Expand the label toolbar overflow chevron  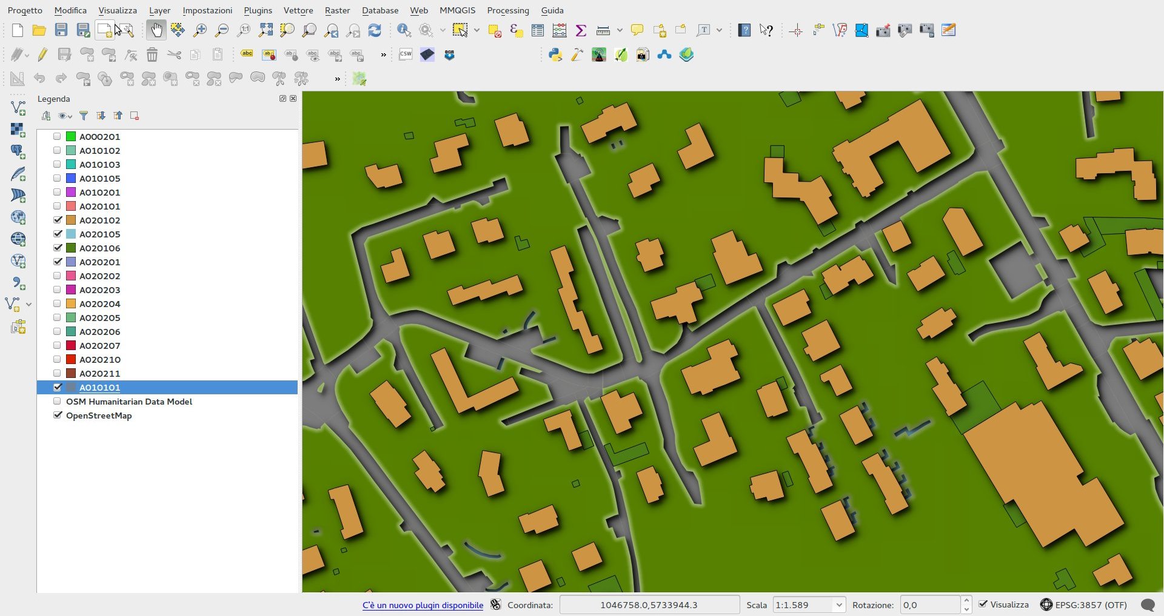(x=383, y=55)
